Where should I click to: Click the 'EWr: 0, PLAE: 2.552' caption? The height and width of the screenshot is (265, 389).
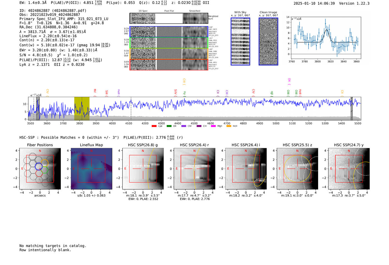coord(143,199)
